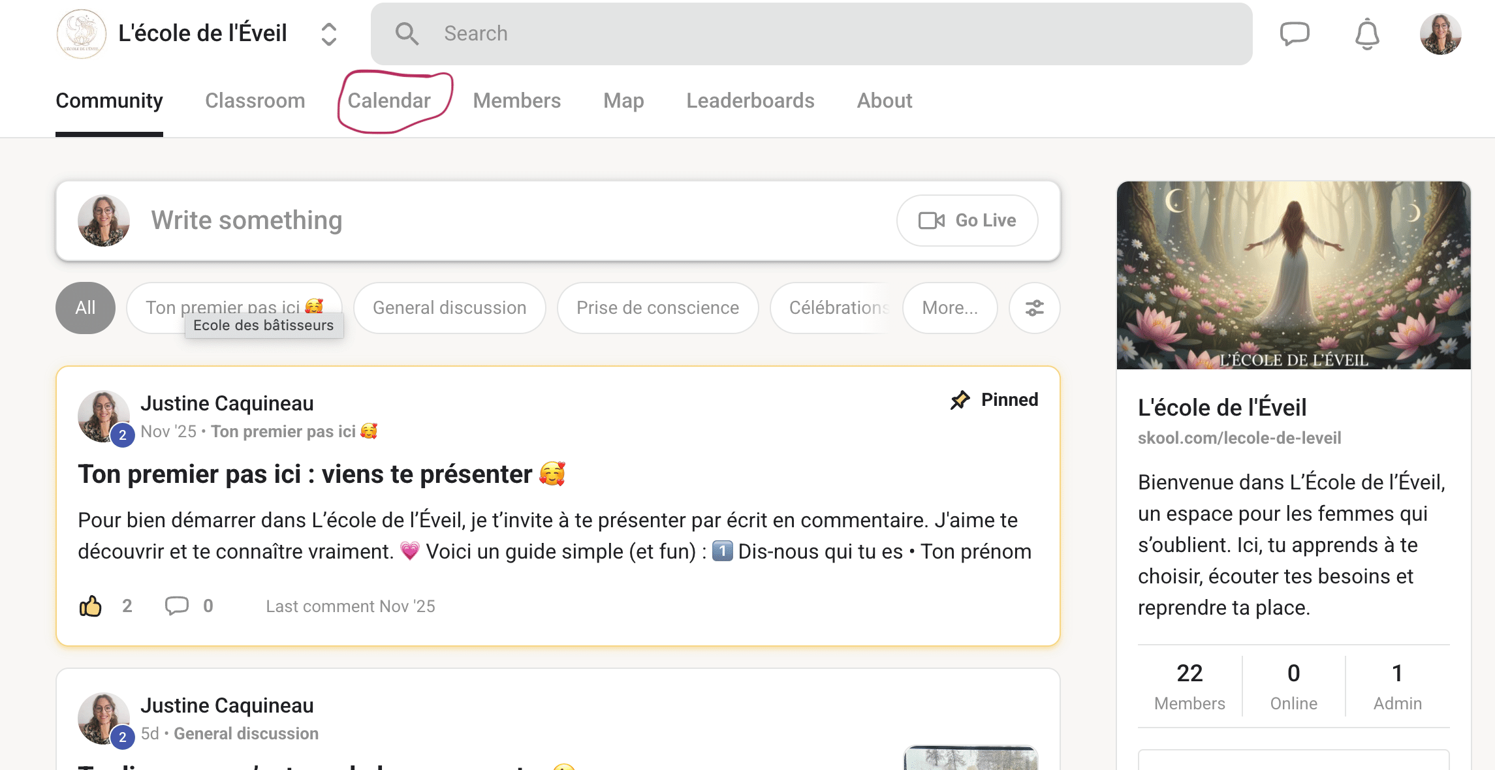Open the notifications bell
Viewport: 1495px width, 770px height.
pyautogui.click(x=1366, y=34)
